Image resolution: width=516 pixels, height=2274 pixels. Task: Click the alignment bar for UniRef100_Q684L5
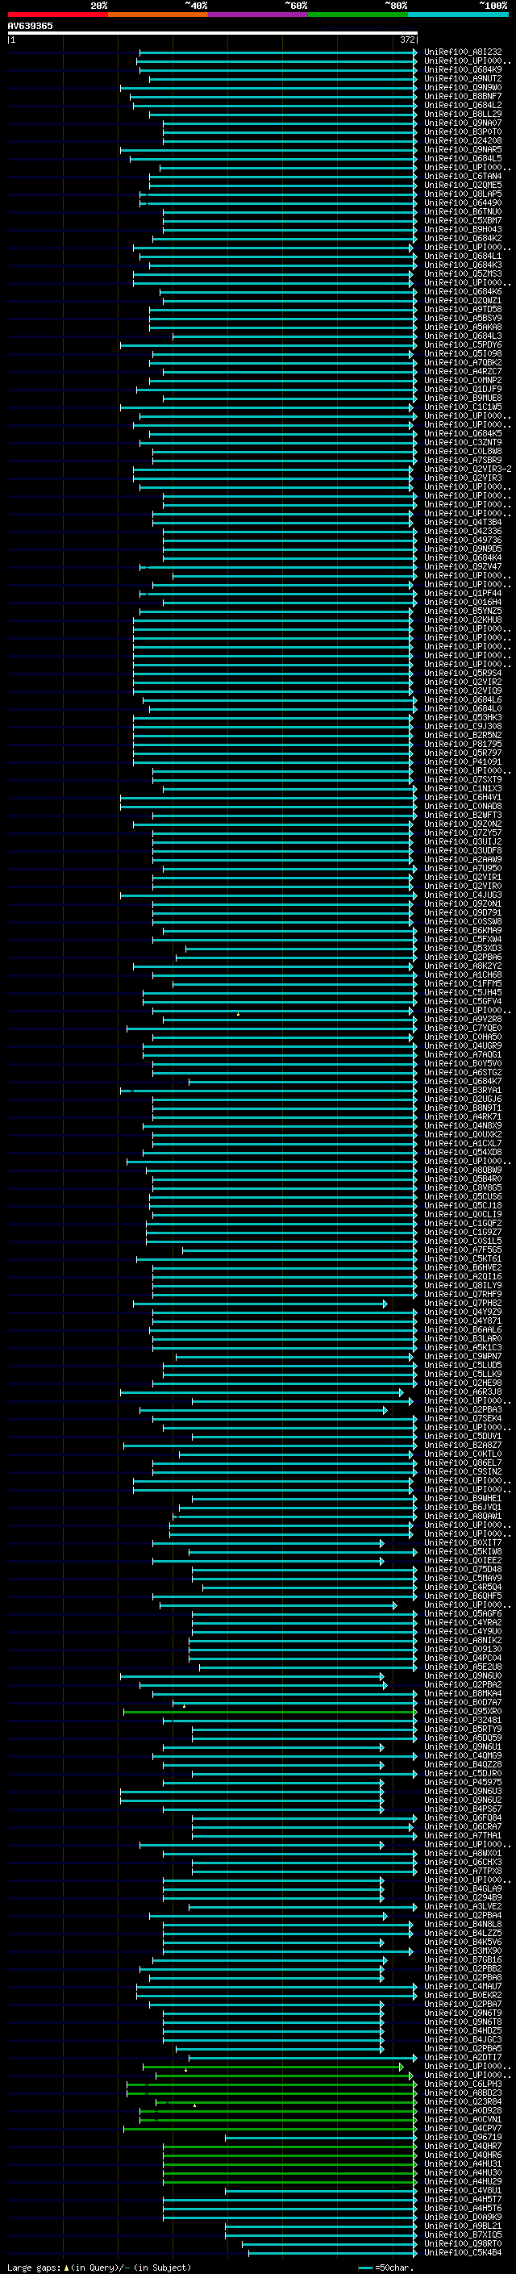click(x=273, y=159)
